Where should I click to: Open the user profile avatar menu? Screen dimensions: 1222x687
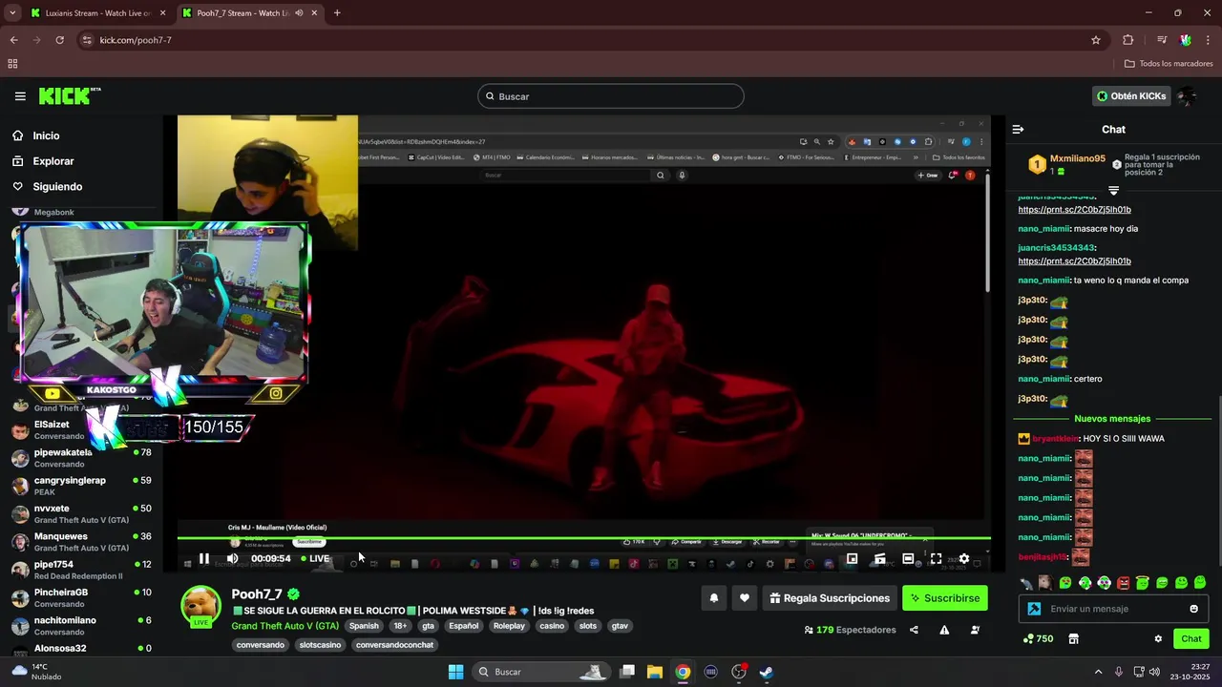click(x=1187, y=96)
